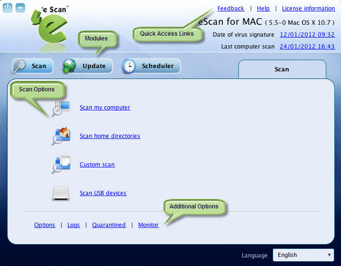The width and height of the screenshot is (341, 266).
Task: View the Logs link
Action: tap(74, 225)
